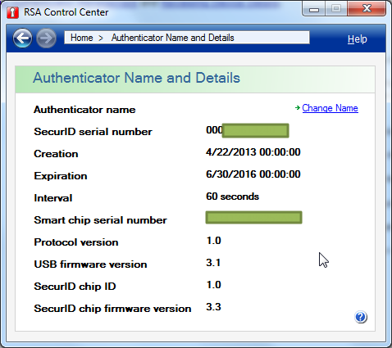Open the Change Name link
This screenshot has height=348, width=392.
point(330,108)
